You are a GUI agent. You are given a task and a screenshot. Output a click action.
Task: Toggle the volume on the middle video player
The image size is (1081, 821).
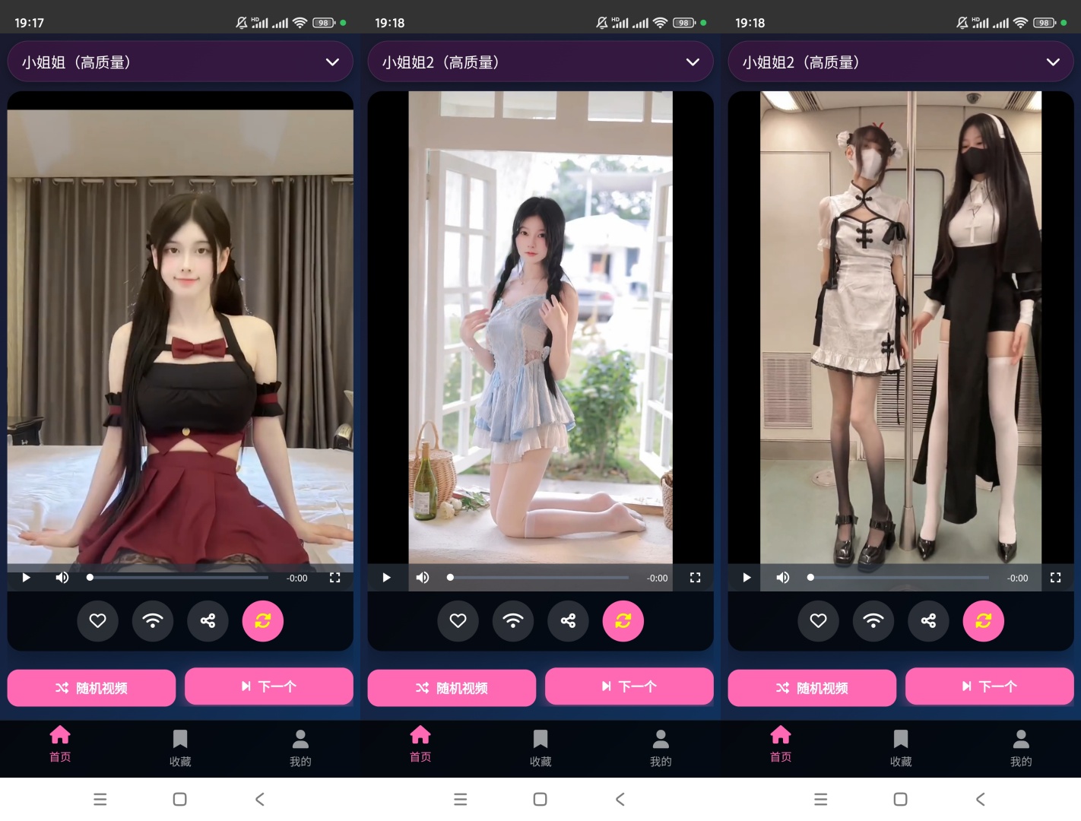[x=423, y=578]
